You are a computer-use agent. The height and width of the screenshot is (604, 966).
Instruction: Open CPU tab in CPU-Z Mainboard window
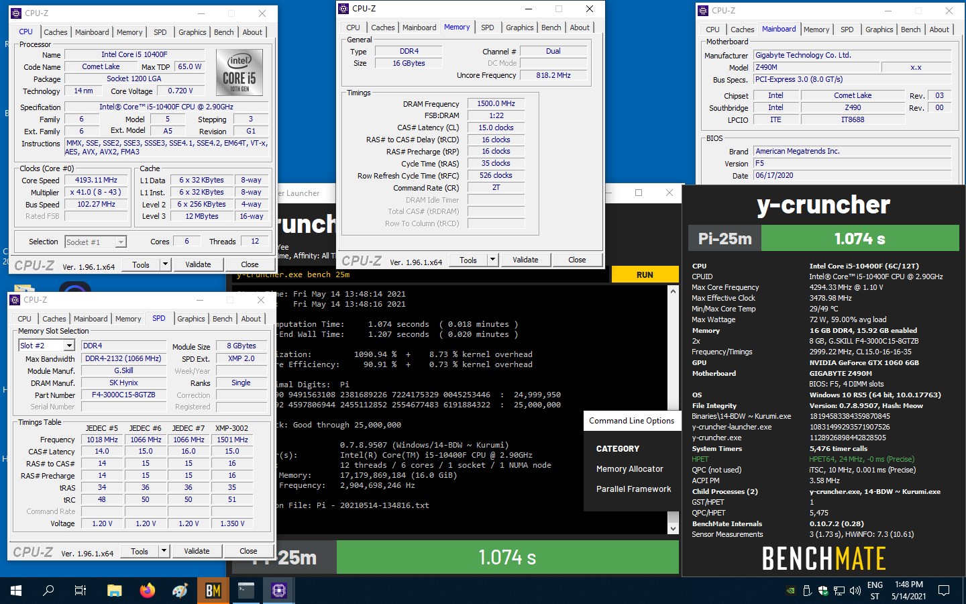click(x=712, y=30)
